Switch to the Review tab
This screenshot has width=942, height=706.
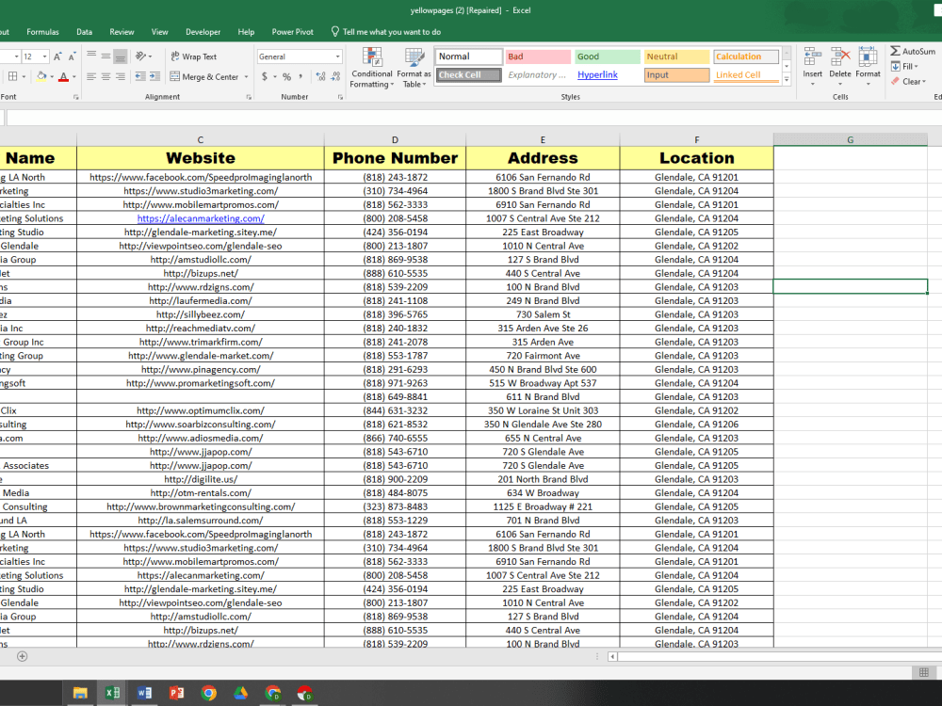pyautogui.click(x=122, y=32)
